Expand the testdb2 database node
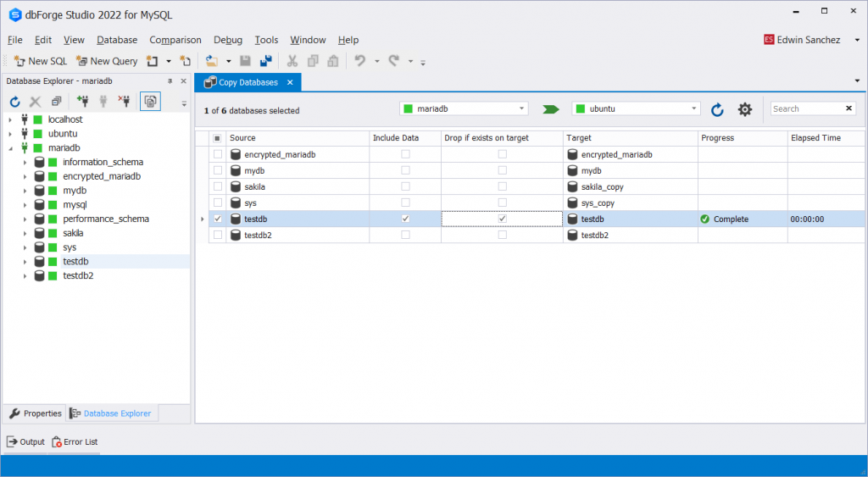 25,276
